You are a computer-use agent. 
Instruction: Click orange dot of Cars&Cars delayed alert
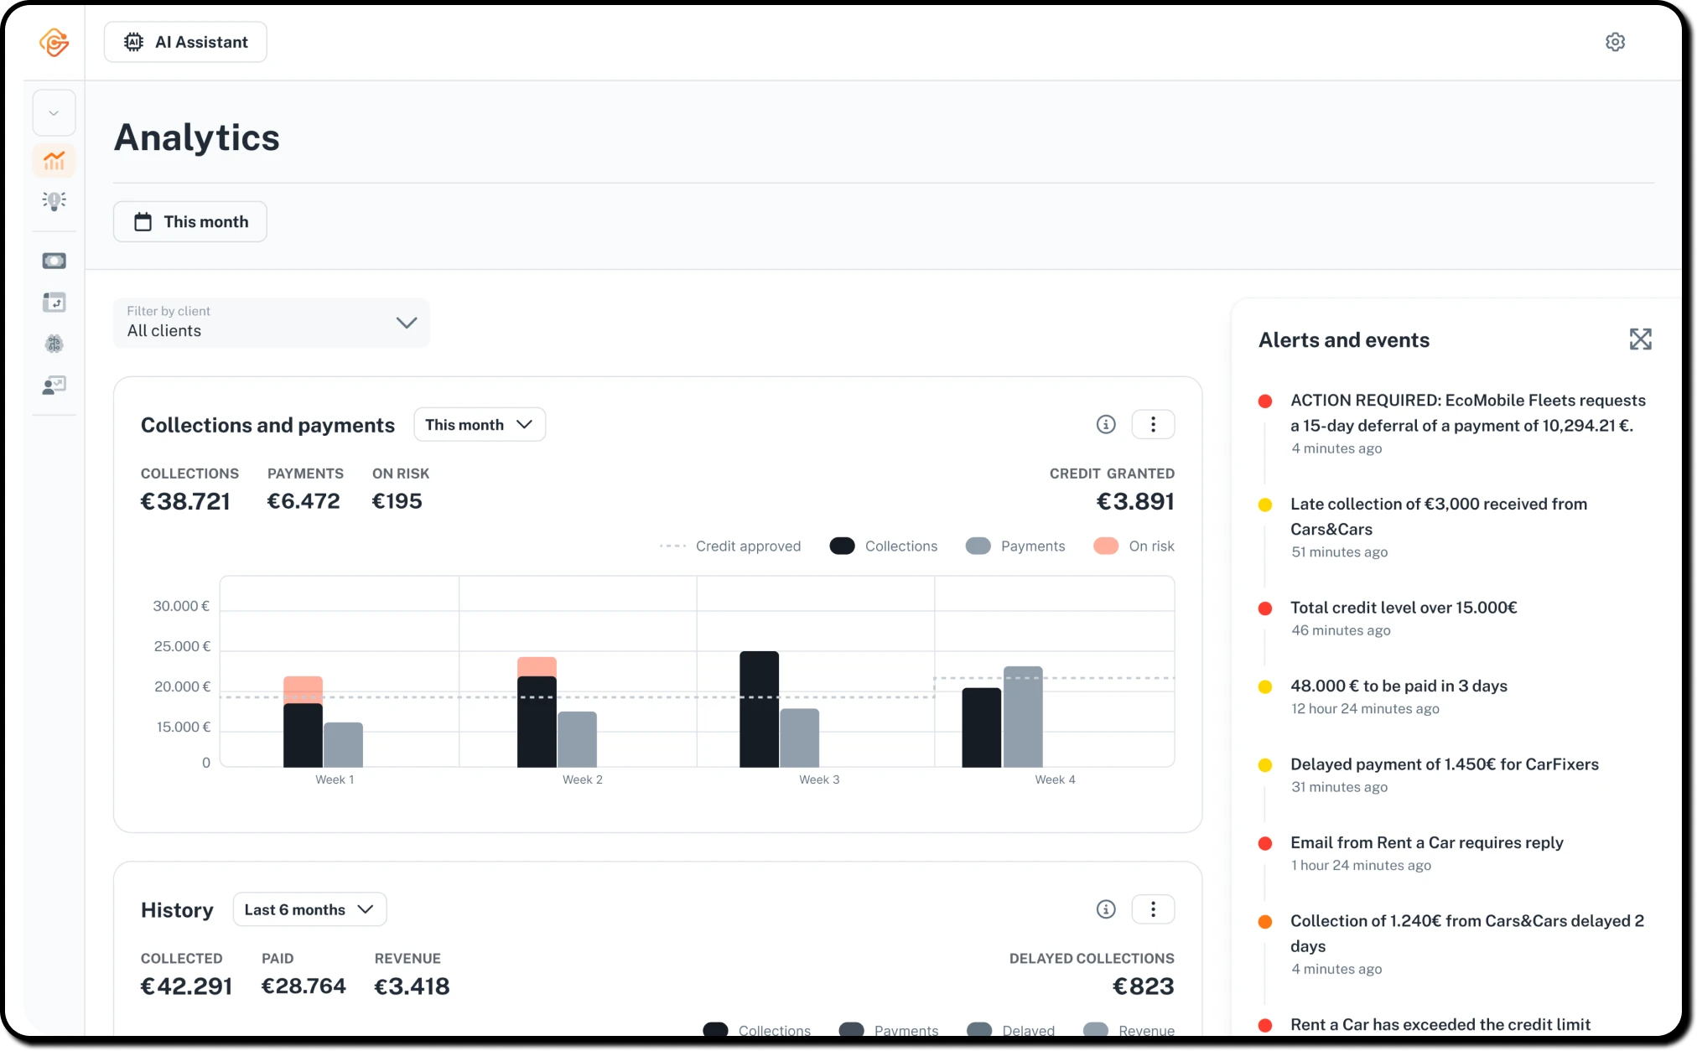(x=1265, y=922)
